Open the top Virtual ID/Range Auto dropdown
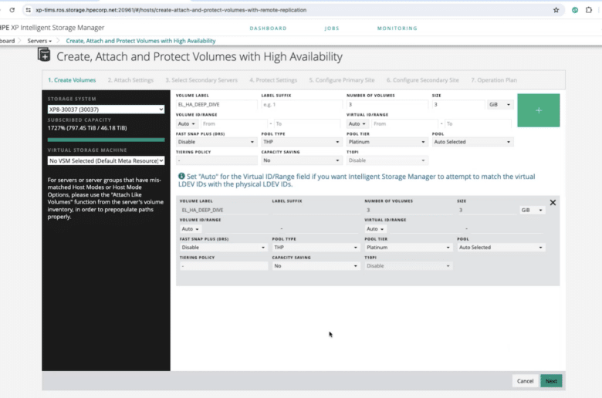The image size is (602, 398). 357,123
